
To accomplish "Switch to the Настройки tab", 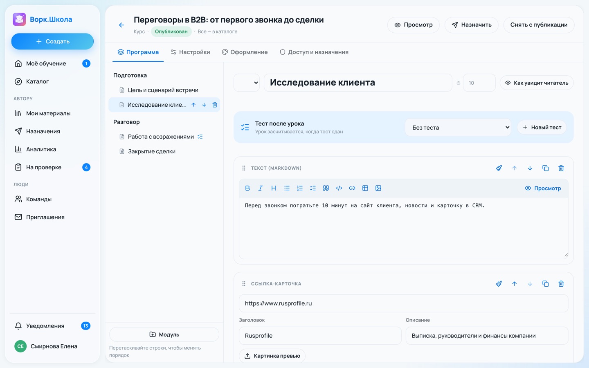I will click(190, 52).
